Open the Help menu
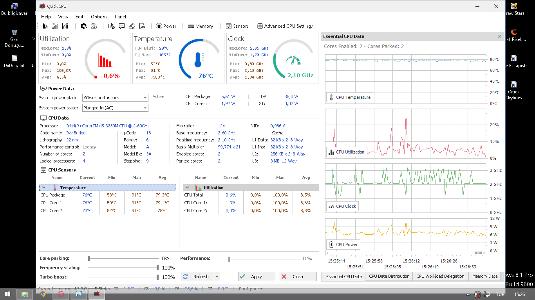This screenshot has height=300, width=535. pos(46,17)
